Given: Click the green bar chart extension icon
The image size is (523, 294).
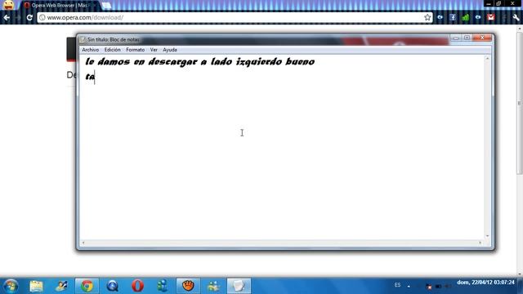Looking at the screenshot, I should click(x=465, y=17).
